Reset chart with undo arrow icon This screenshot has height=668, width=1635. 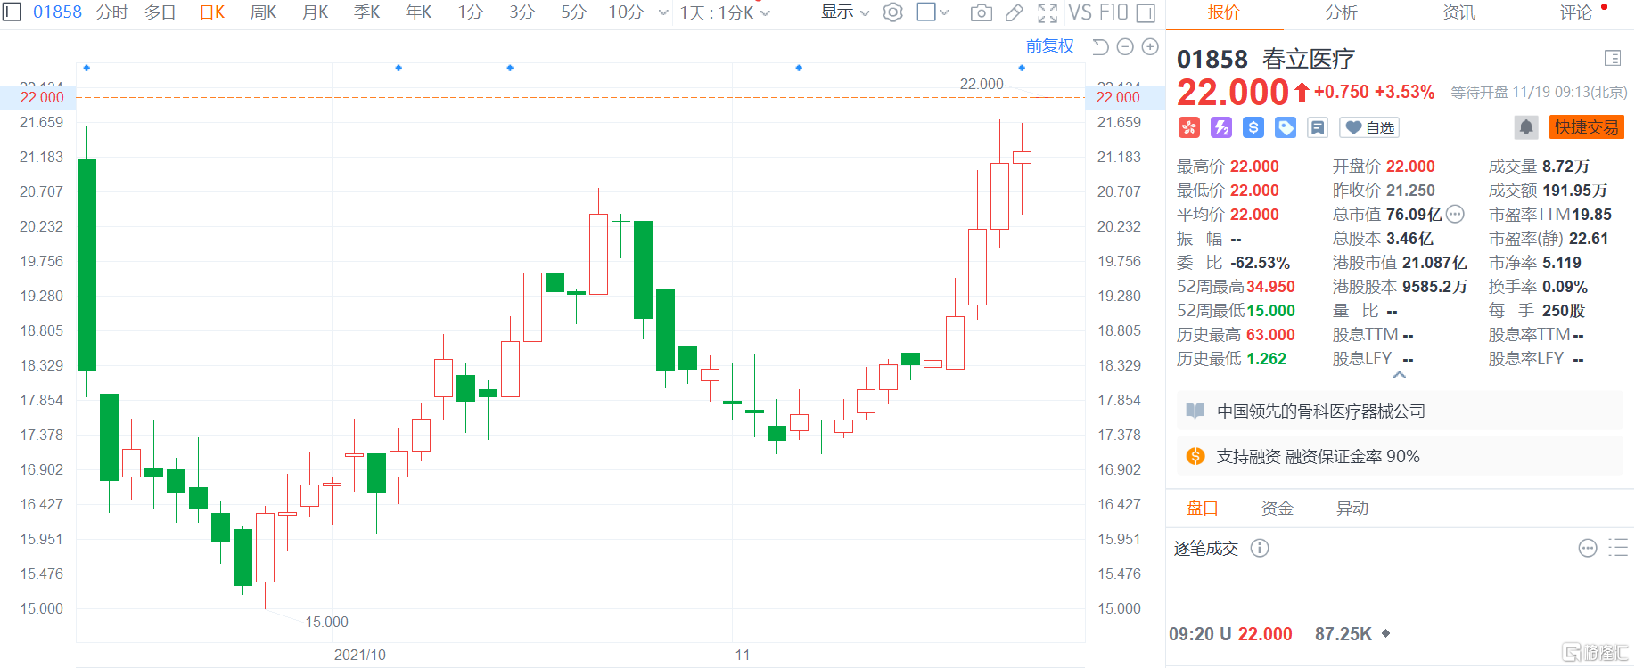[x=1101, y=46]
